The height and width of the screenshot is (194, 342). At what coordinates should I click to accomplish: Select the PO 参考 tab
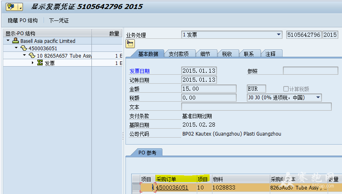tap(147, 153)
